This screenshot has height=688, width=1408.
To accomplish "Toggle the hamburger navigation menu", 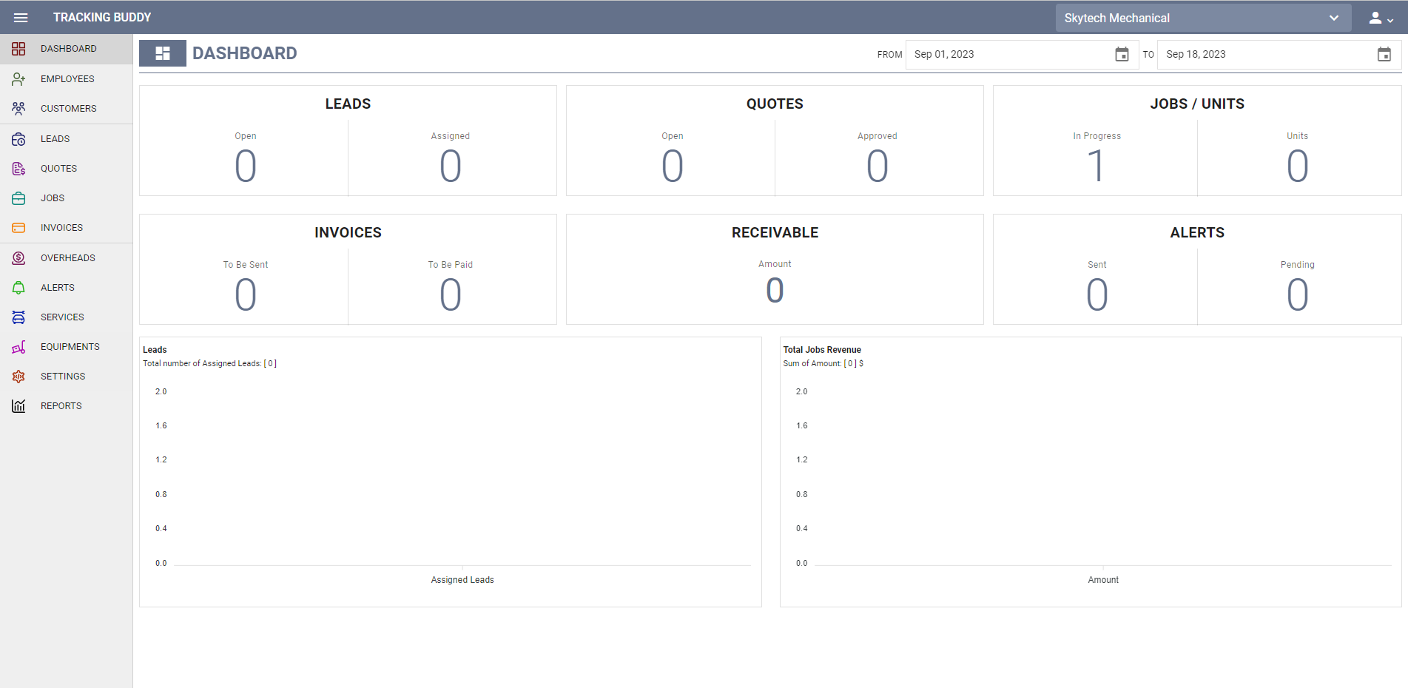I will click(21, 18).
